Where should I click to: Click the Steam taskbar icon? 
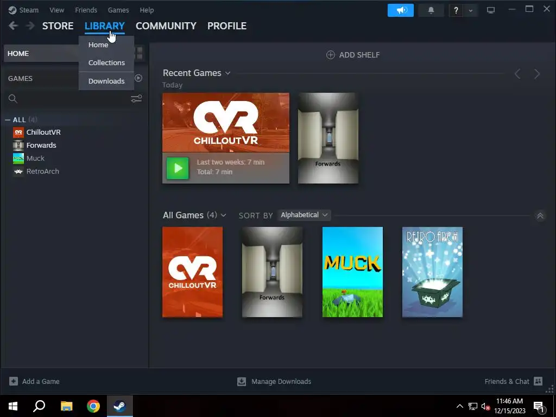pyautogui.click(x=120, y=406)
